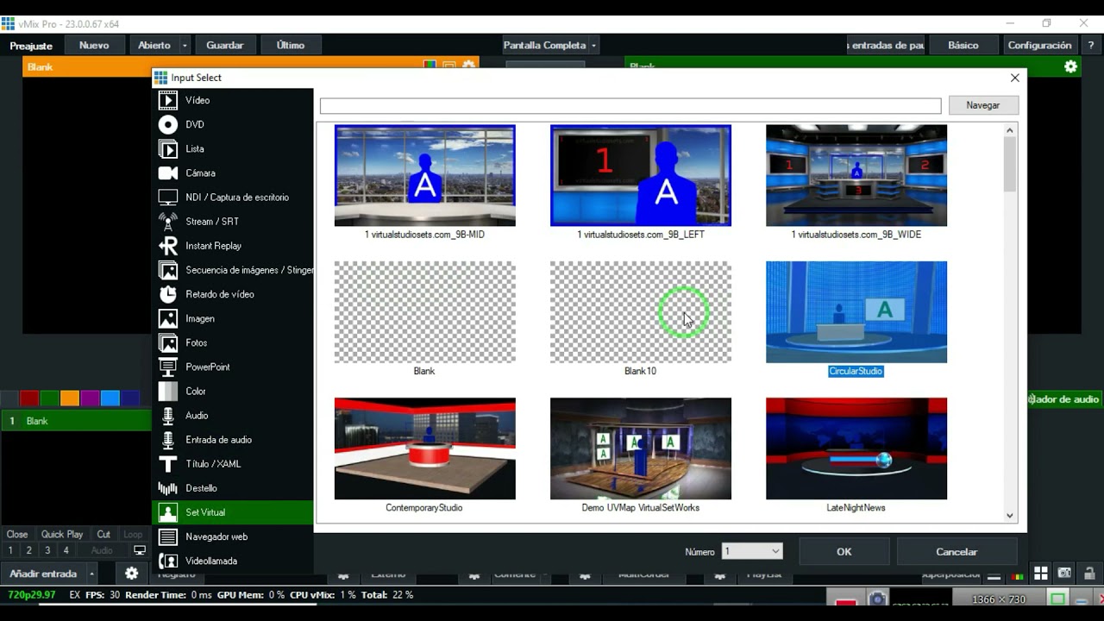The image size is (1104, 621).
Task: Select the red color category swatch
Action: click(29, 398)
